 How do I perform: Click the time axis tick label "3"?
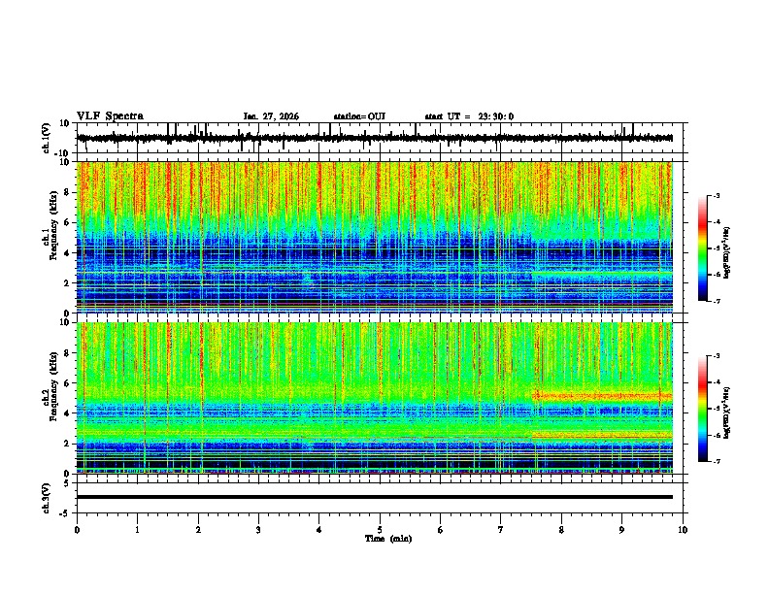coord(258,530)
